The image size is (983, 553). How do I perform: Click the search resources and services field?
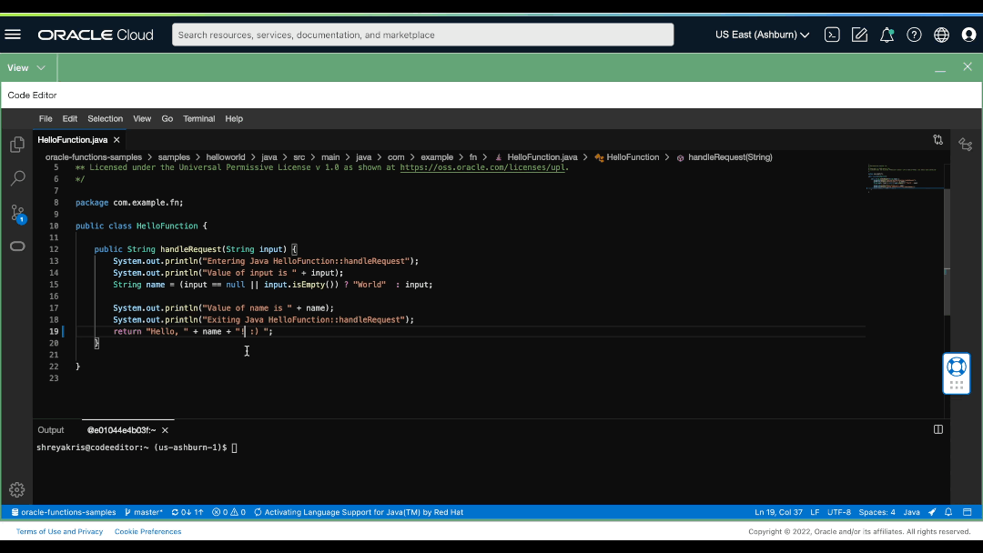click(x=423, y=34)
